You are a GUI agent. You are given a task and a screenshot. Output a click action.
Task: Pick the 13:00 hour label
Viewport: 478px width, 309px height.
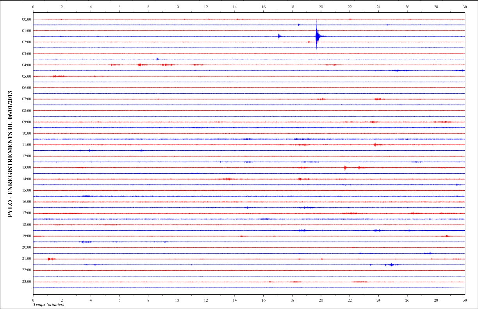[x=27, y=168]
